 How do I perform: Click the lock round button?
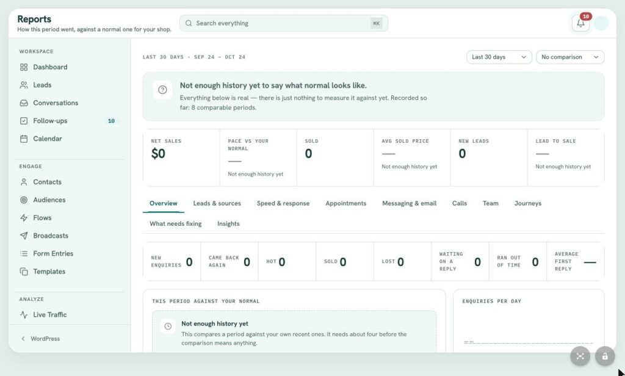point(605,356)
